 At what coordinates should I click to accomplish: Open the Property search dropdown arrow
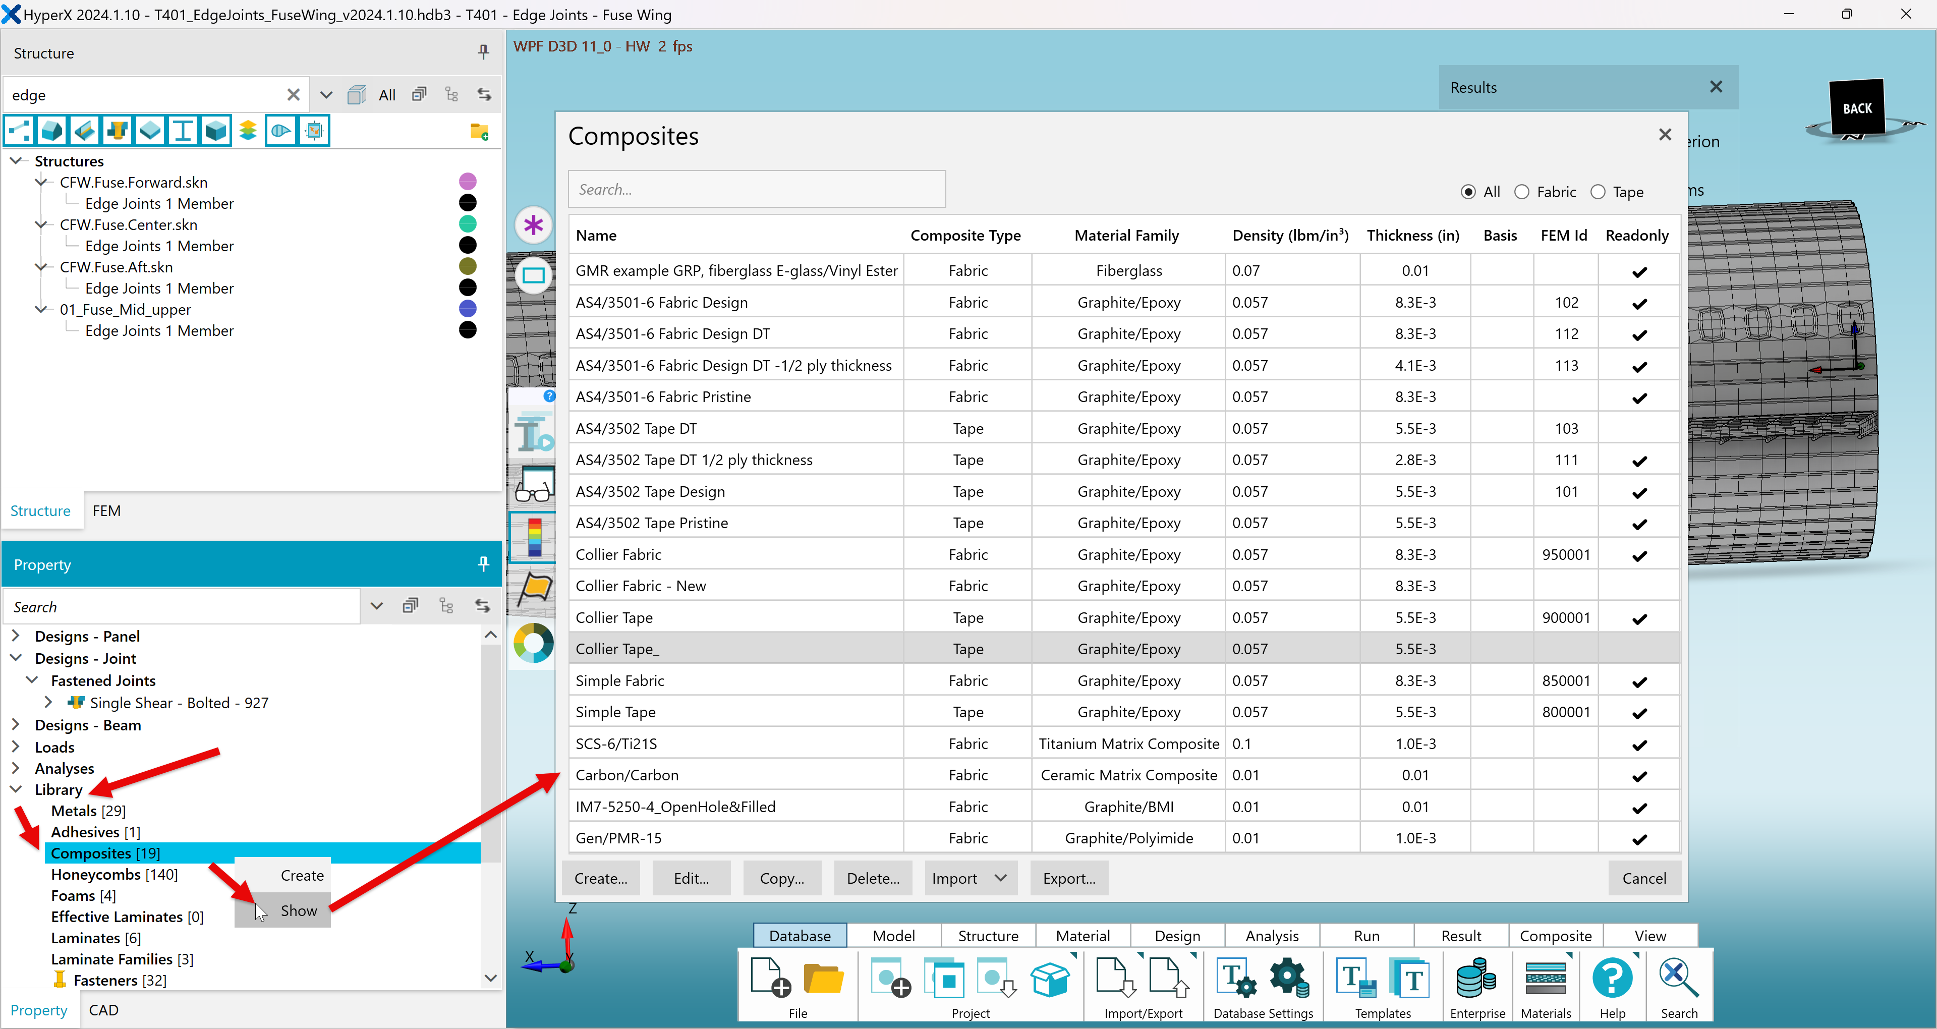coord(377,606)
